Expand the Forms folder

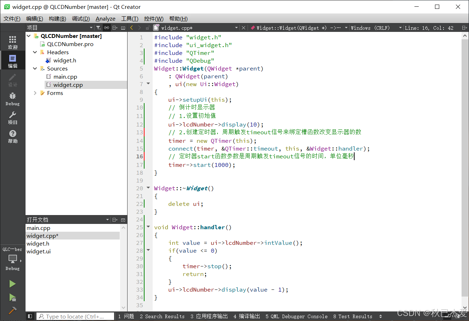pyautogui.click(x=35, y=93)
